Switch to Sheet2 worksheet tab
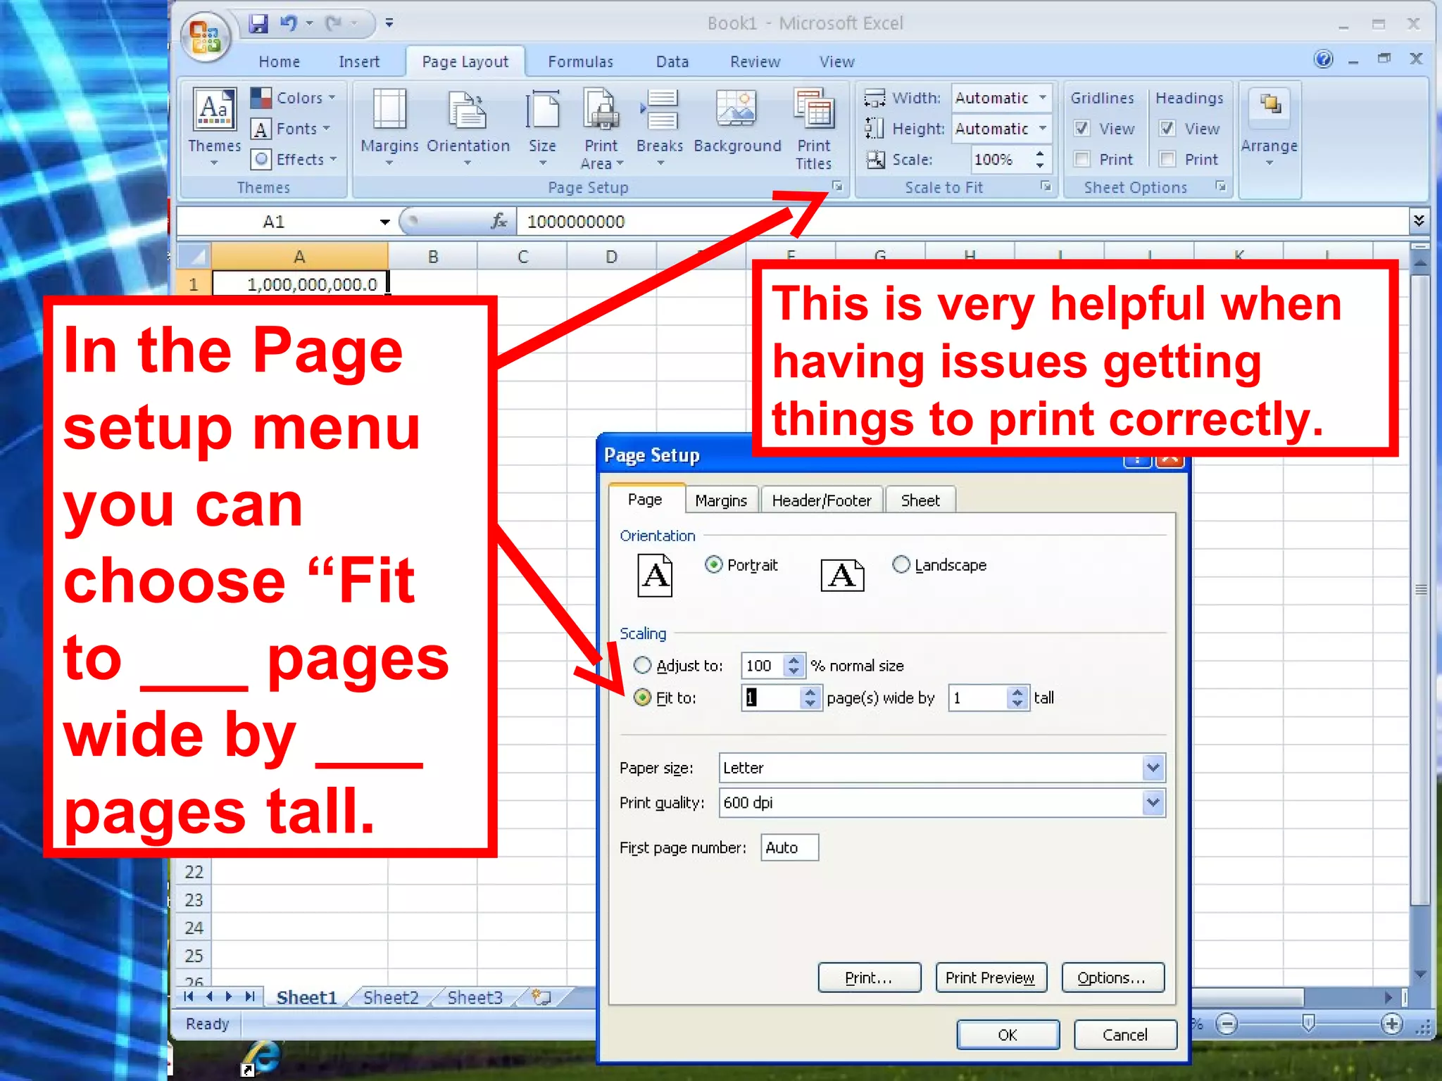The width and height of the screenshot is (1442, 1081). tap(391, 997)
